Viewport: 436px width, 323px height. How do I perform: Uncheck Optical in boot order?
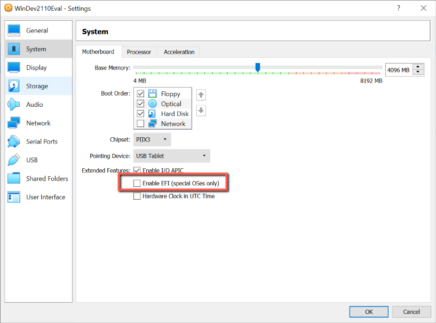click(141, 104)
